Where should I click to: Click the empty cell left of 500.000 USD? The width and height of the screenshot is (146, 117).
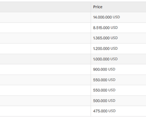45,101
